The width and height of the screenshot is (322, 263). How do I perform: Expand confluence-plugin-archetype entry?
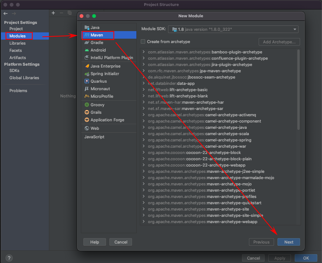point(144,58)
